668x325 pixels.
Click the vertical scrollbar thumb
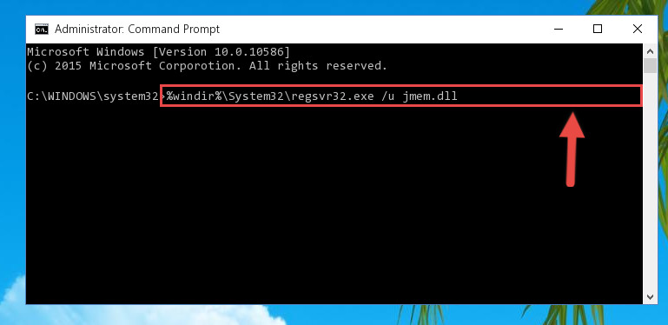pos(650,66)
